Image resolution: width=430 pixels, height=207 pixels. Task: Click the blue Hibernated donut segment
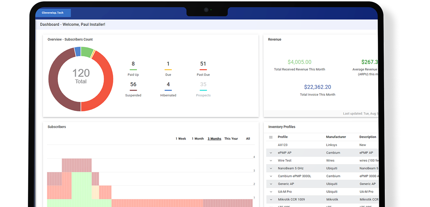78,51
